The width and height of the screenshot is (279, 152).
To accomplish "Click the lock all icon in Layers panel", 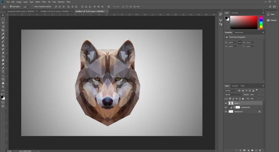I will click(243, 99).
